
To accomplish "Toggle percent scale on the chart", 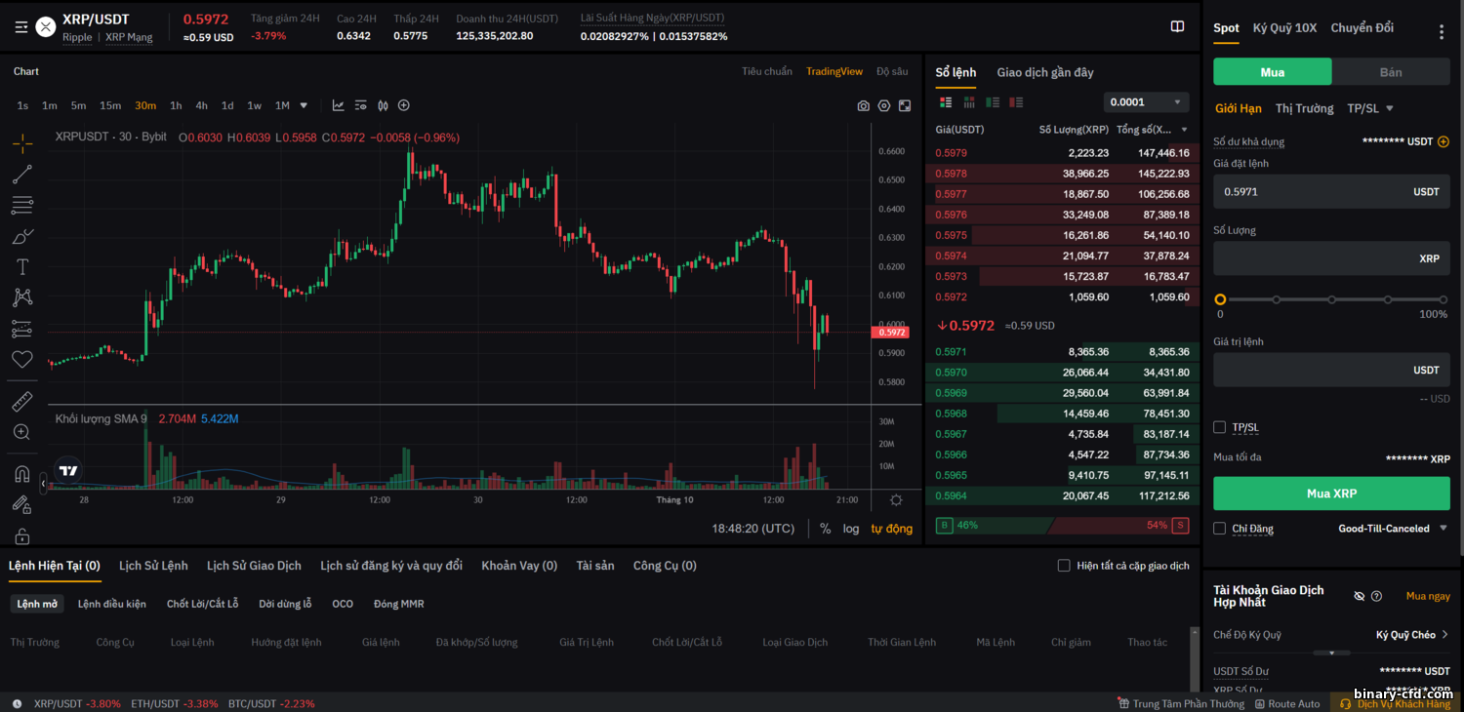I will 825,529.
